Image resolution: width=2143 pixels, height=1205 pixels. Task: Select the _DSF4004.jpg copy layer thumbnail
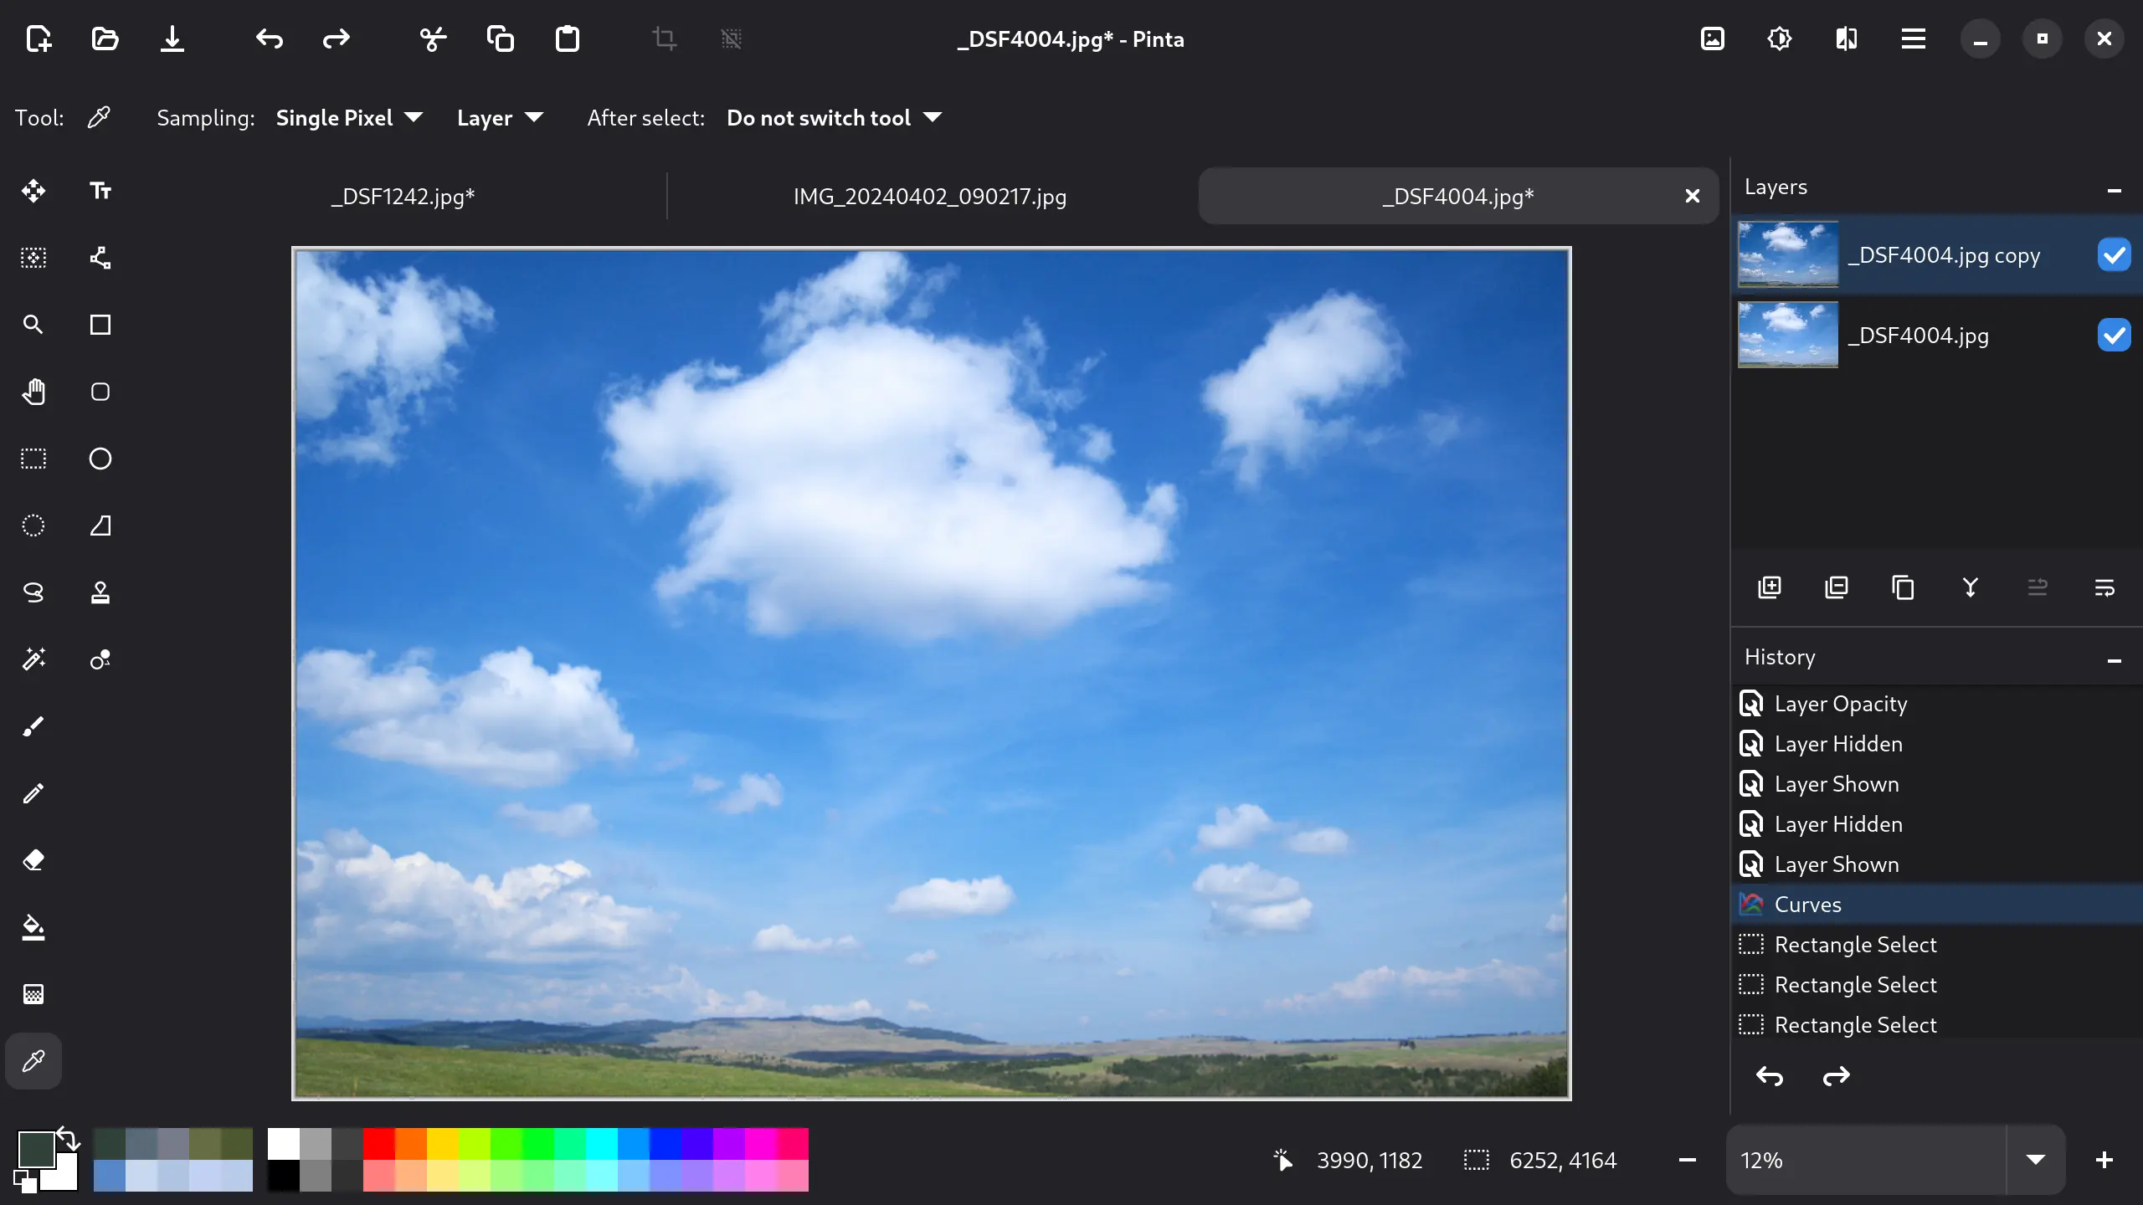(x=1788, y=254)
